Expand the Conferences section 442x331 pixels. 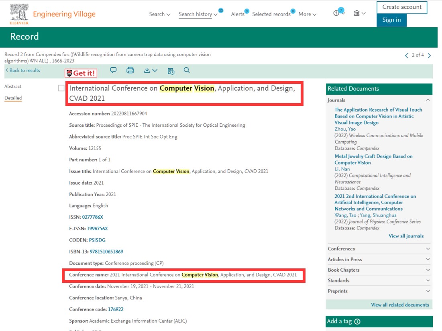(379, 249)
